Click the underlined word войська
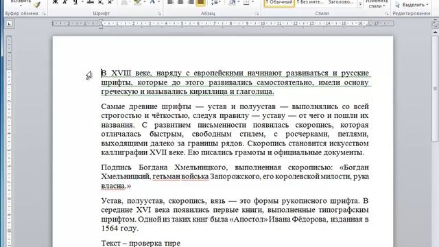The width and height of the screenshot is (439, 247). (195, 177)
